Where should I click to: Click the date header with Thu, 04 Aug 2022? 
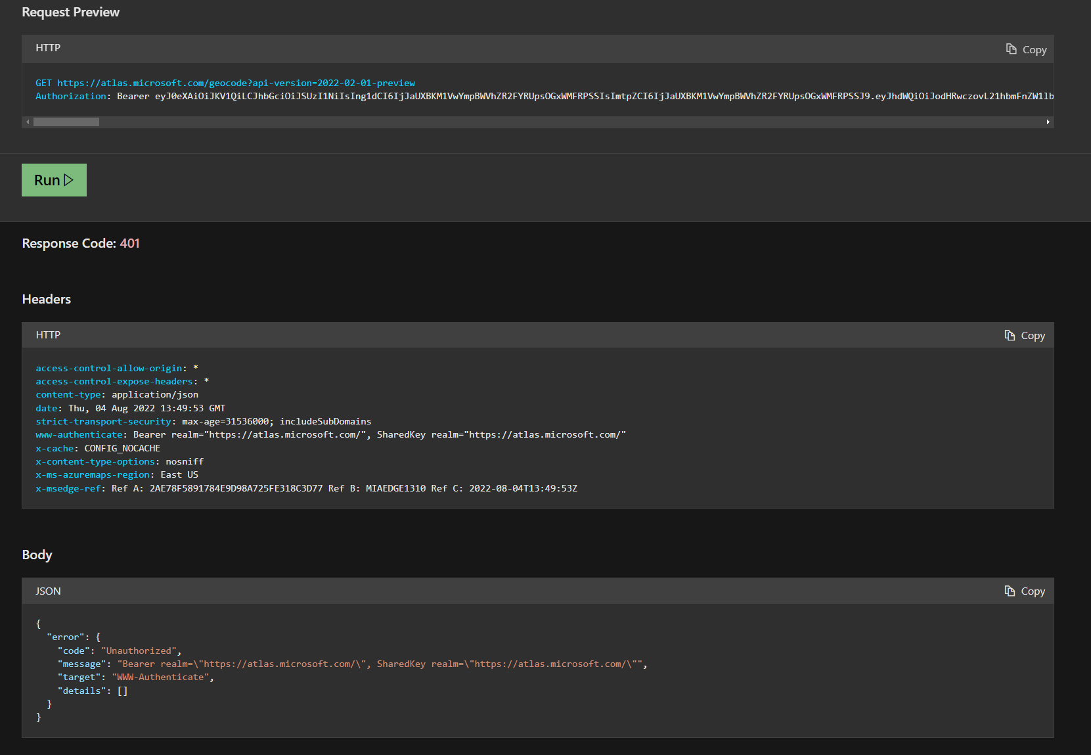(131, 408)
